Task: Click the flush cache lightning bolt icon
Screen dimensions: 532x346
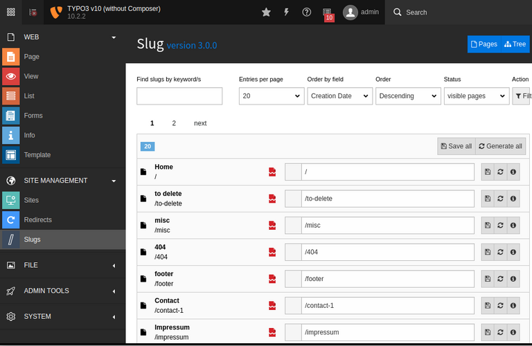Action: pos(287,12)
